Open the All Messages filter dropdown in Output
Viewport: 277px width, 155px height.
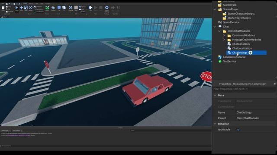point(6,131)
